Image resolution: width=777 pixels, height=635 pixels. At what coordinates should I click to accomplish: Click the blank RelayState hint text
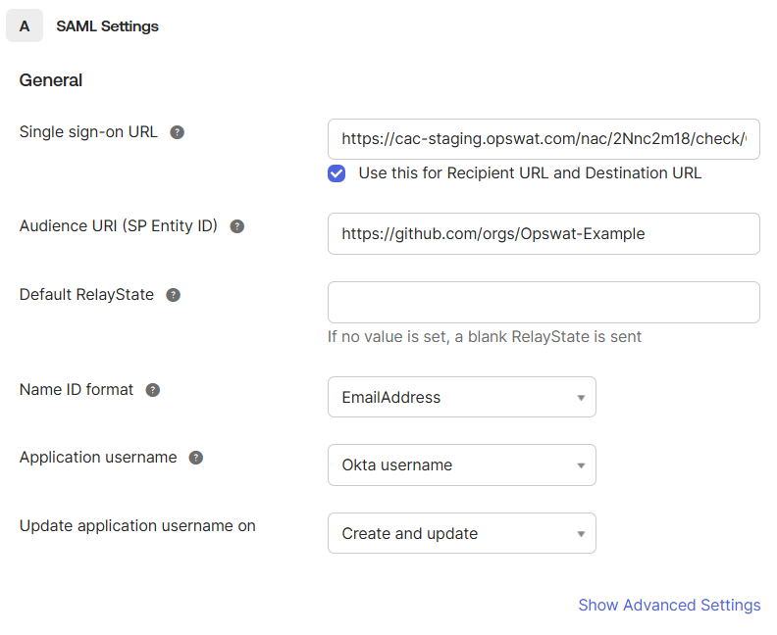484,336
